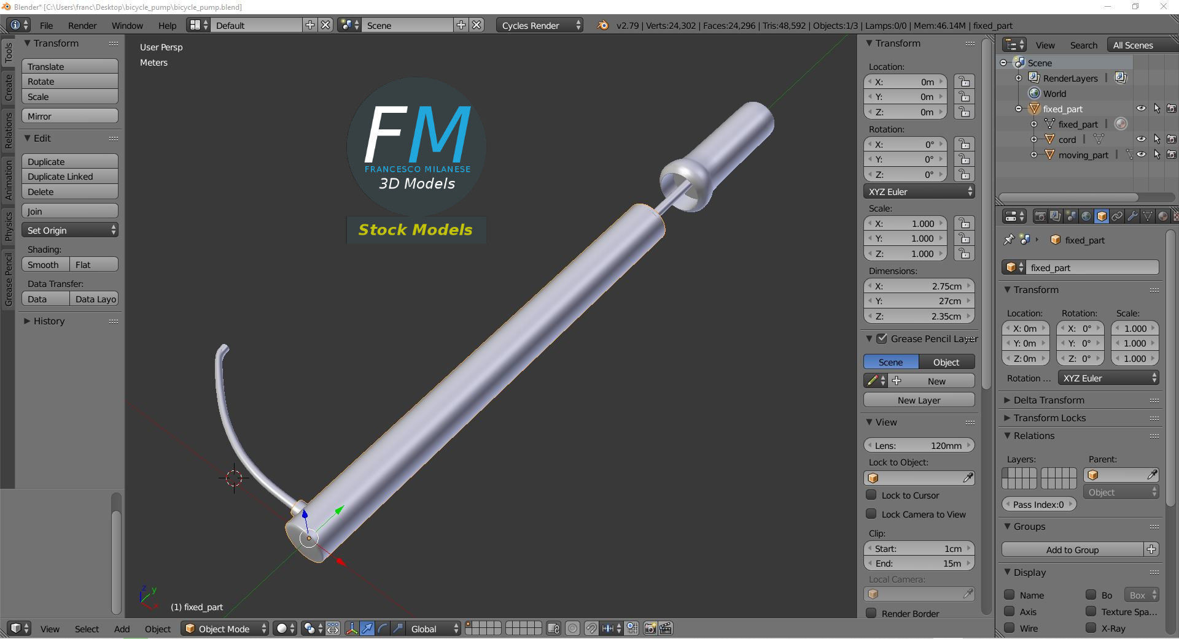This screenshot has height=639, width=1179.
Task: Pick parent object with the eyedropper icon
Action: click(1152, 475)
